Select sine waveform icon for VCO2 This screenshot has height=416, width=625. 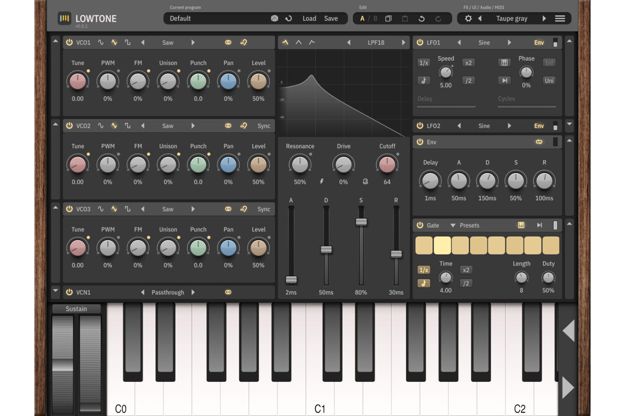(101, 126)
